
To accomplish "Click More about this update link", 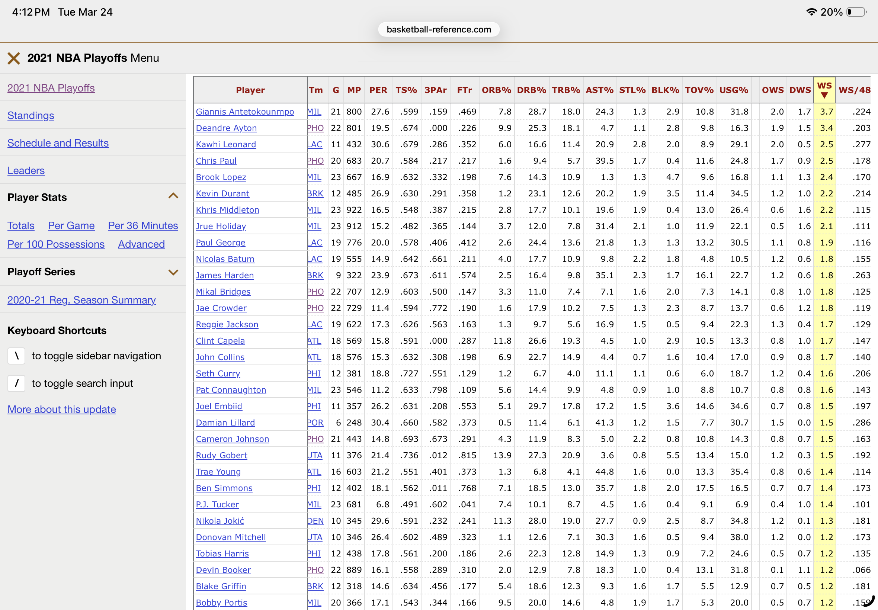I will click(61, 410).
